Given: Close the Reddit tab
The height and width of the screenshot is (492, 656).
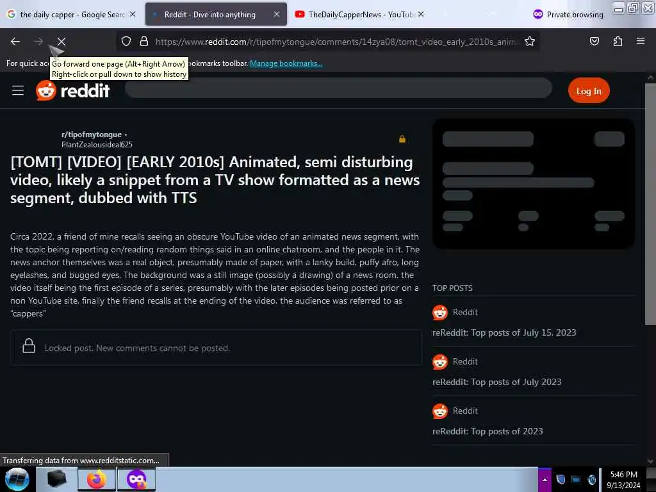Looking at the screenshot, I should coord(277,14).
